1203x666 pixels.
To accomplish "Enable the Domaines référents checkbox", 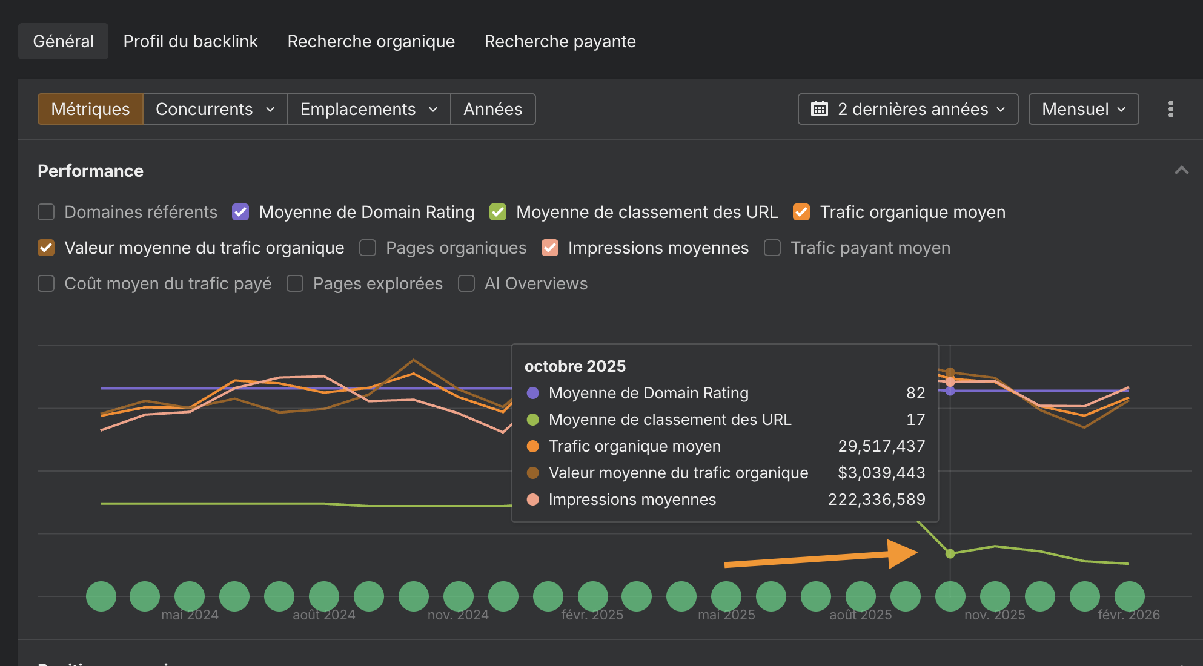I will click(46, 212).
